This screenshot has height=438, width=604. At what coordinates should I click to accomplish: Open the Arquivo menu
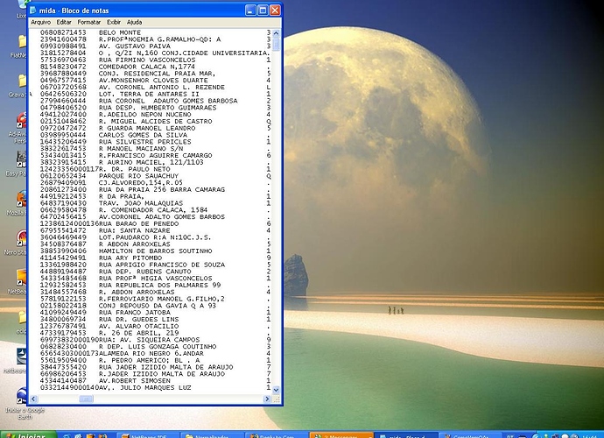point(40,21)
